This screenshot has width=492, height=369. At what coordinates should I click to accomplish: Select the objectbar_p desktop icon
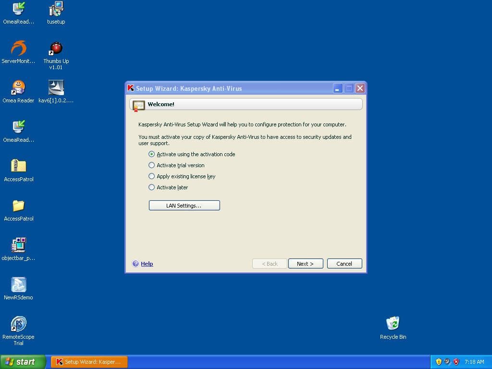[x=19, y=245]
